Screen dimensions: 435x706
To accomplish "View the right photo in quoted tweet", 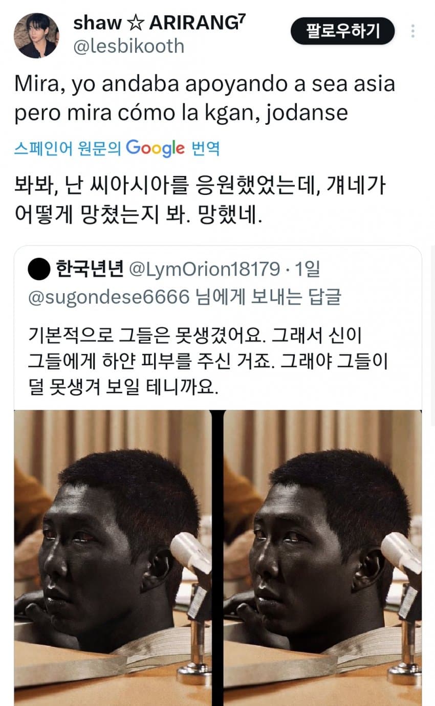I will pyautogui.click(x=323, y=558).
